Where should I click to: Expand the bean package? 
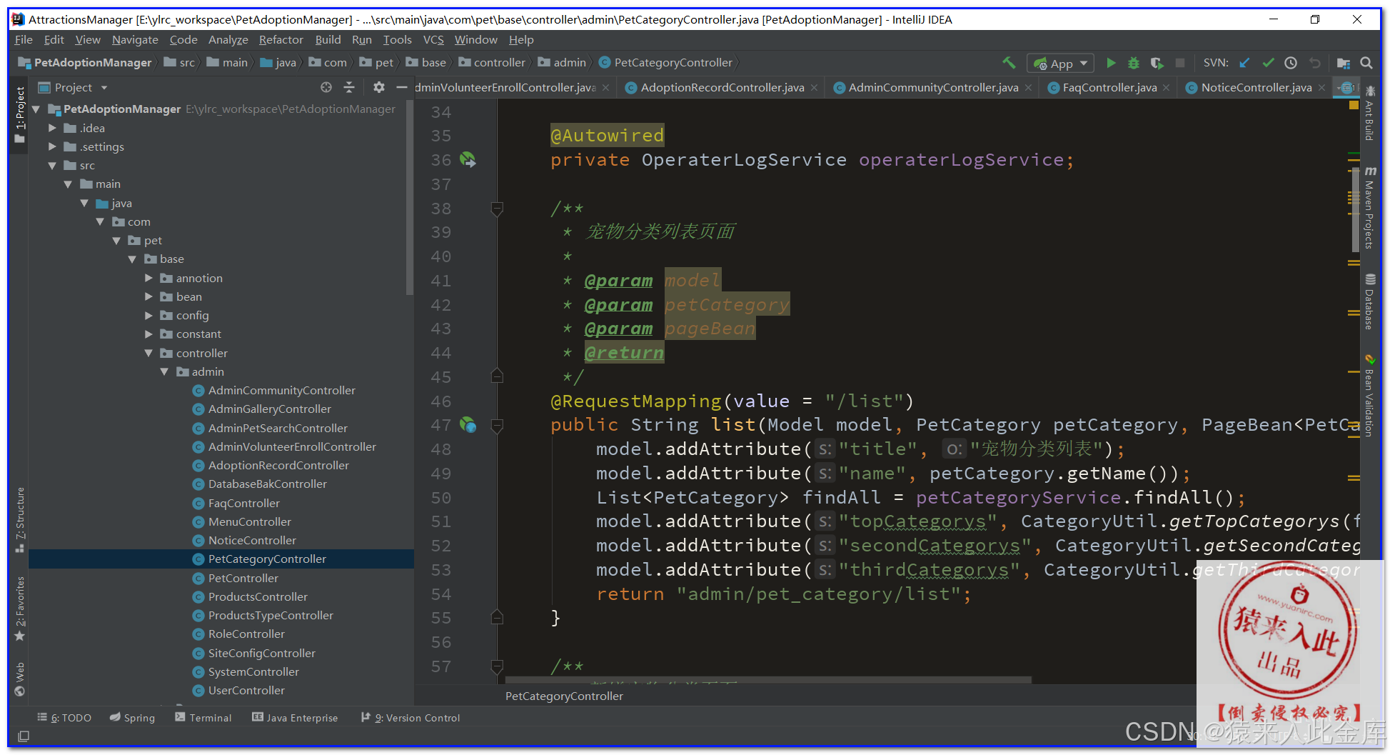pos(148,296)
